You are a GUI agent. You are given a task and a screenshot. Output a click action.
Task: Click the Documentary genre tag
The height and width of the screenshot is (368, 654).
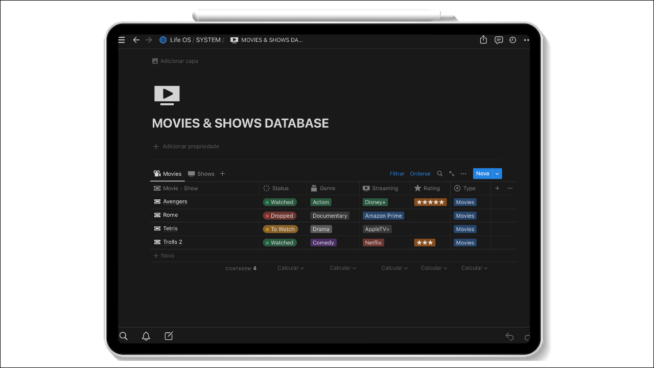330,216
